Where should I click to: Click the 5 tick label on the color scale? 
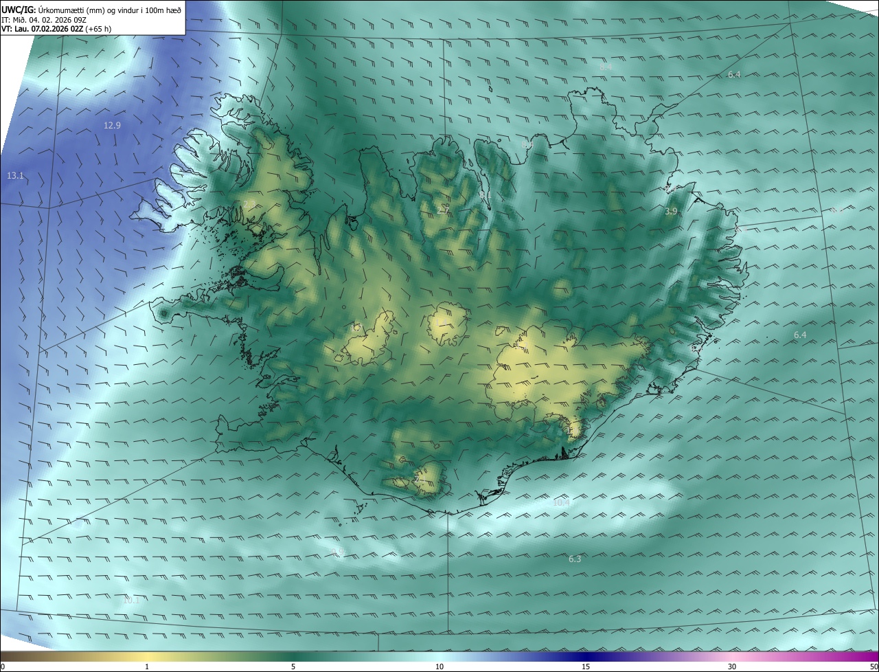point(293,667)
